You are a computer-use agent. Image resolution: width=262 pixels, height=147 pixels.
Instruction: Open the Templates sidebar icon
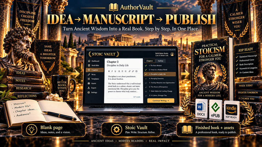(89, 79)
